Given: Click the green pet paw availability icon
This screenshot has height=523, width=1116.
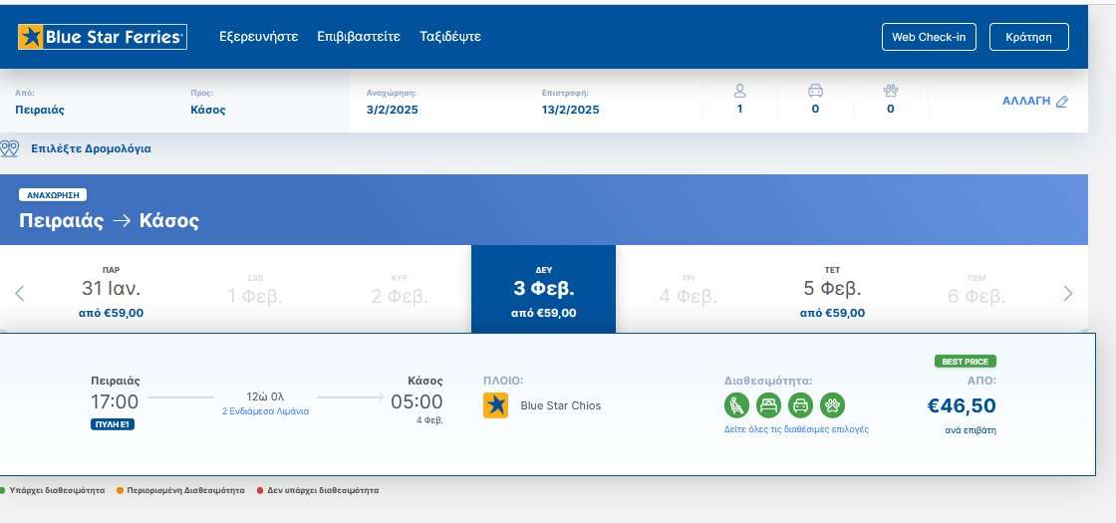Looking at the screenshot, I should point(832,405).
